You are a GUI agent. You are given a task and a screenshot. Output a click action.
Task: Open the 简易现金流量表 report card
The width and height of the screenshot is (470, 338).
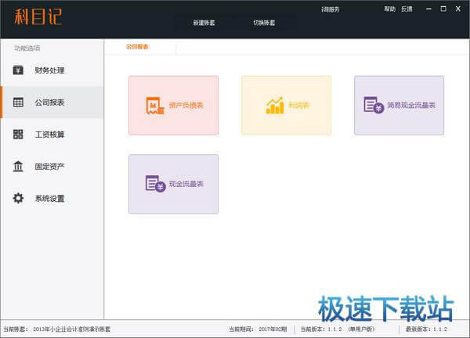tap(399, 106)
